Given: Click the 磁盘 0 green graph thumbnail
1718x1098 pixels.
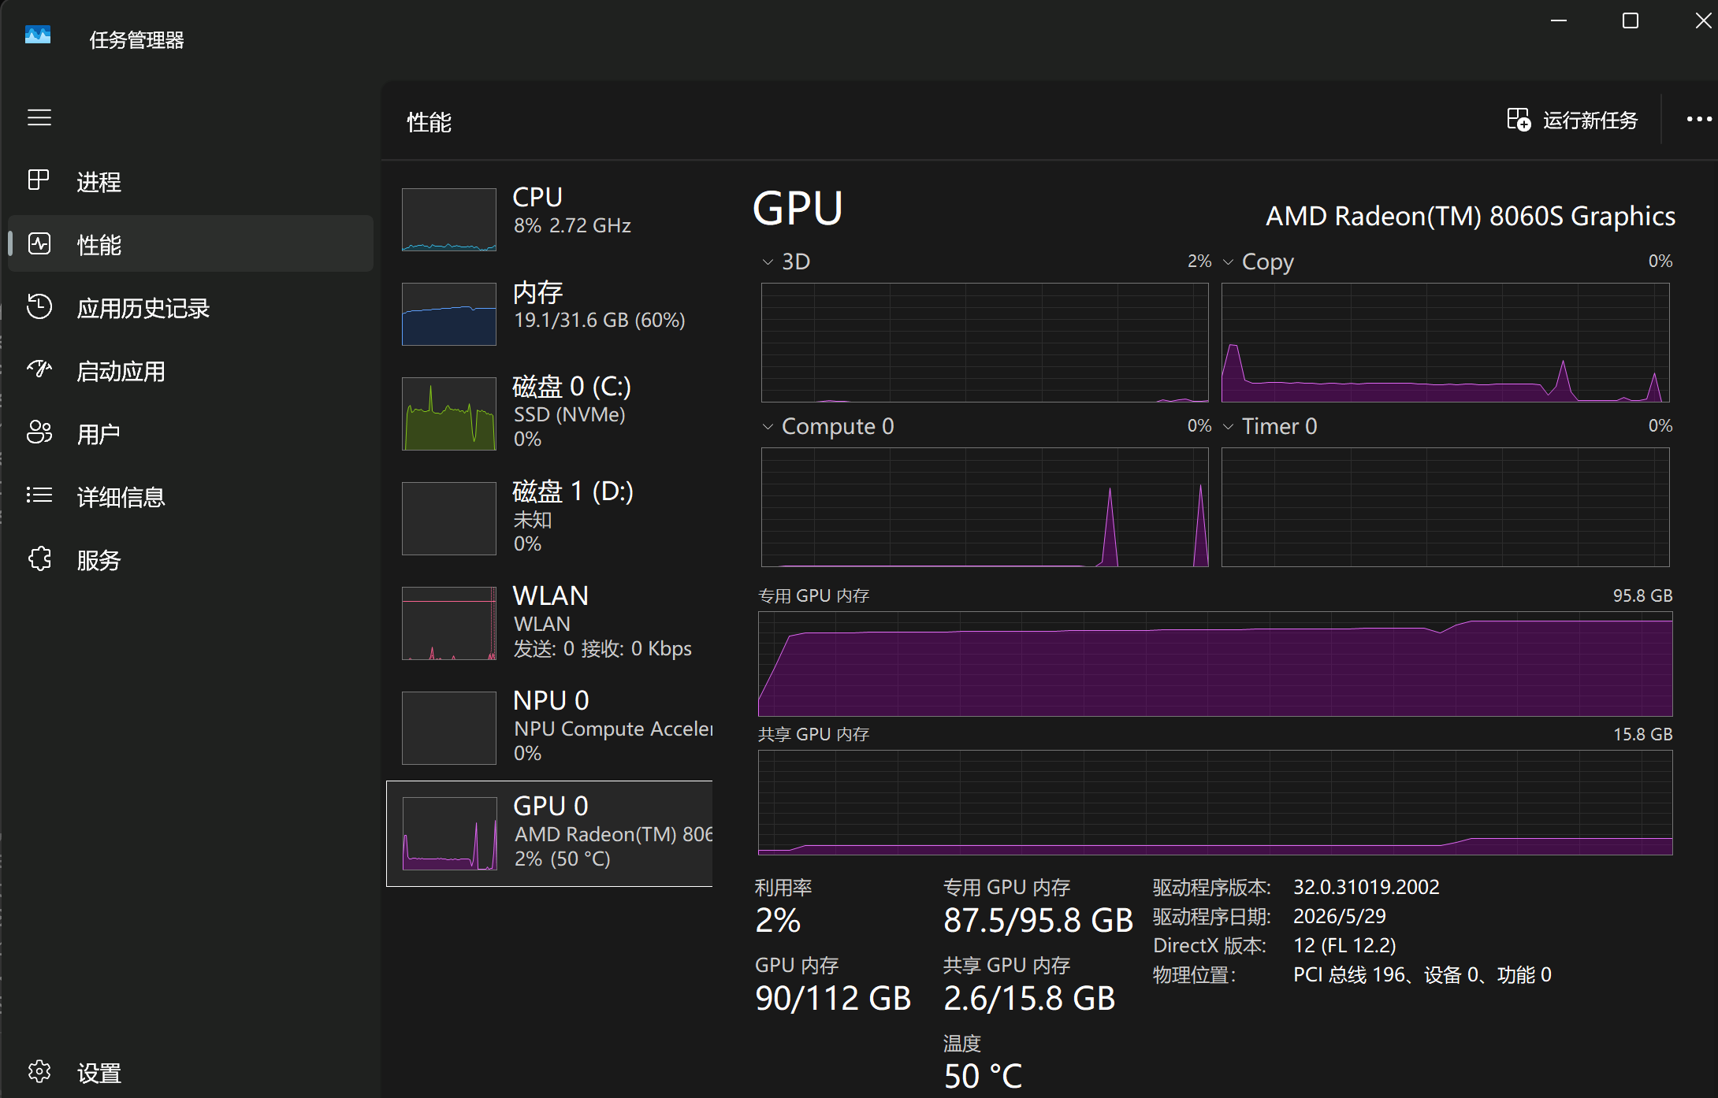Looking at the screenshot, I should pos(449,414).
